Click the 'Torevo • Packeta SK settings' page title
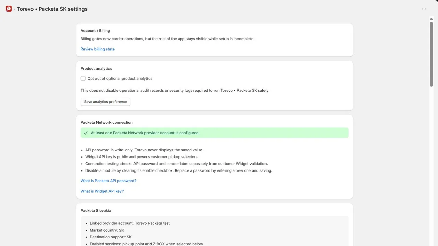Viewport: 438px width, 246px height. pyautogui.click(x=52, y=9)
